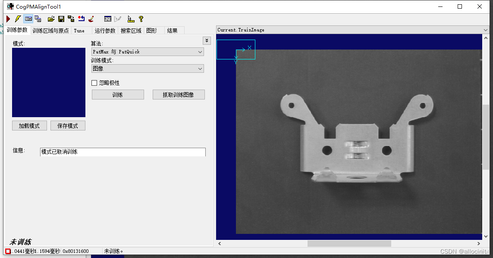
Task: Open help with the yellow question mark
Action: (x=141, y=19)
